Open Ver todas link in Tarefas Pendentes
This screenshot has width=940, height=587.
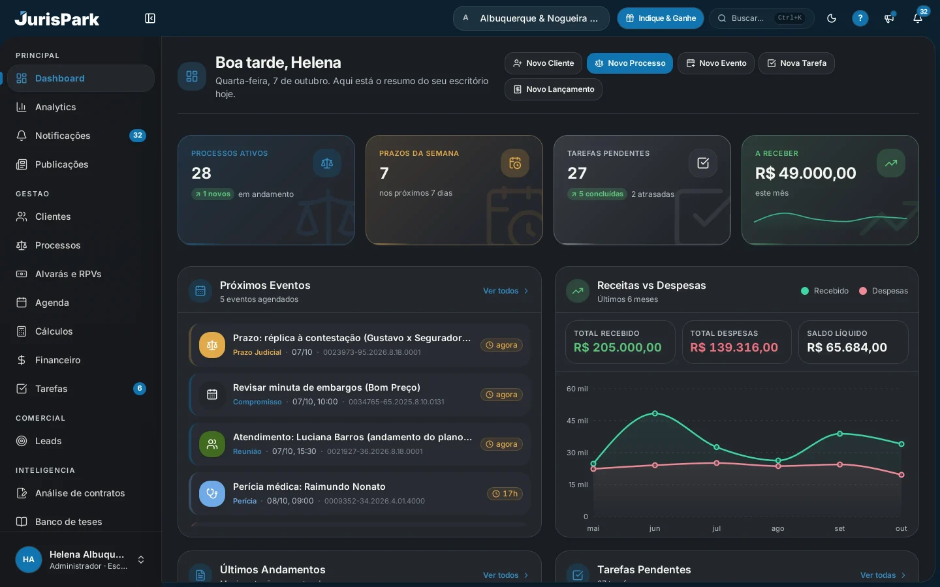click(883, 575)
